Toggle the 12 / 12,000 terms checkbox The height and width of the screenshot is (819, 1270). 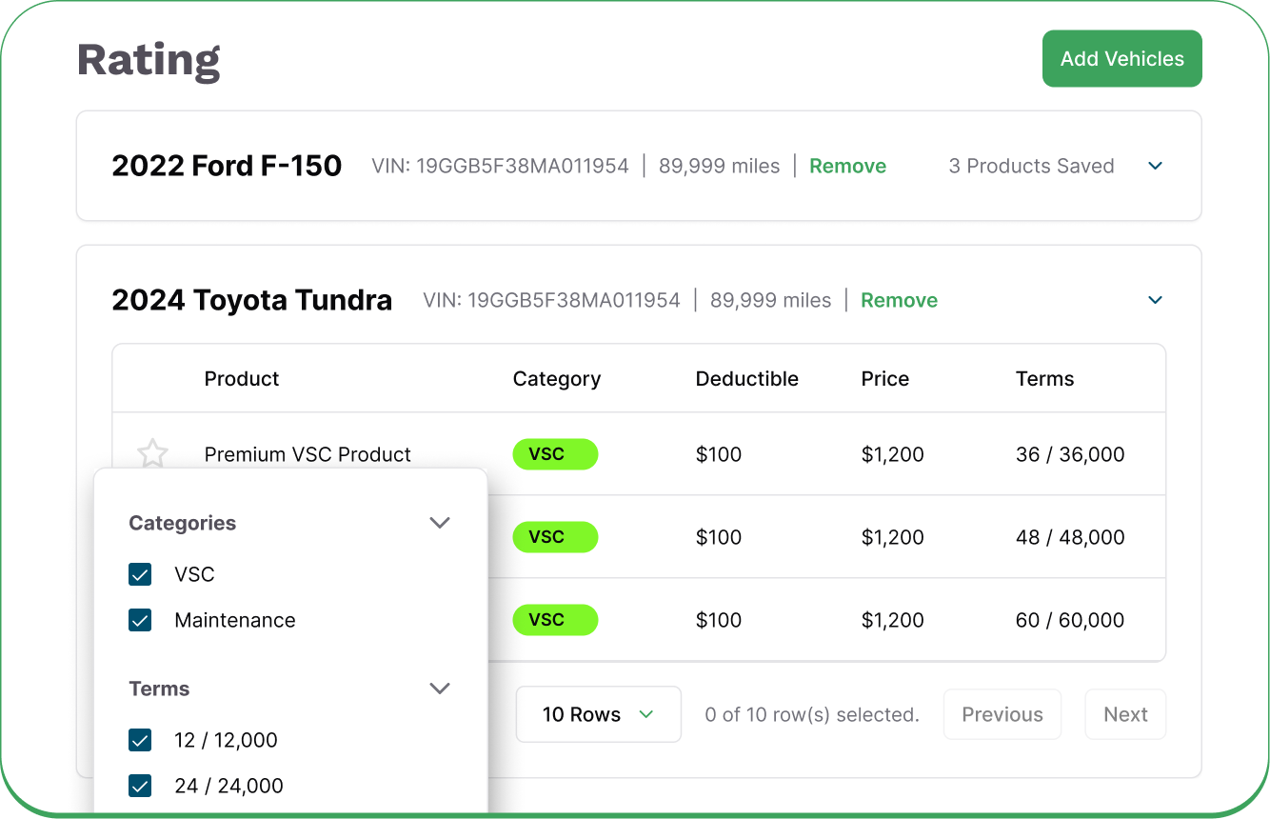(140, 740)
